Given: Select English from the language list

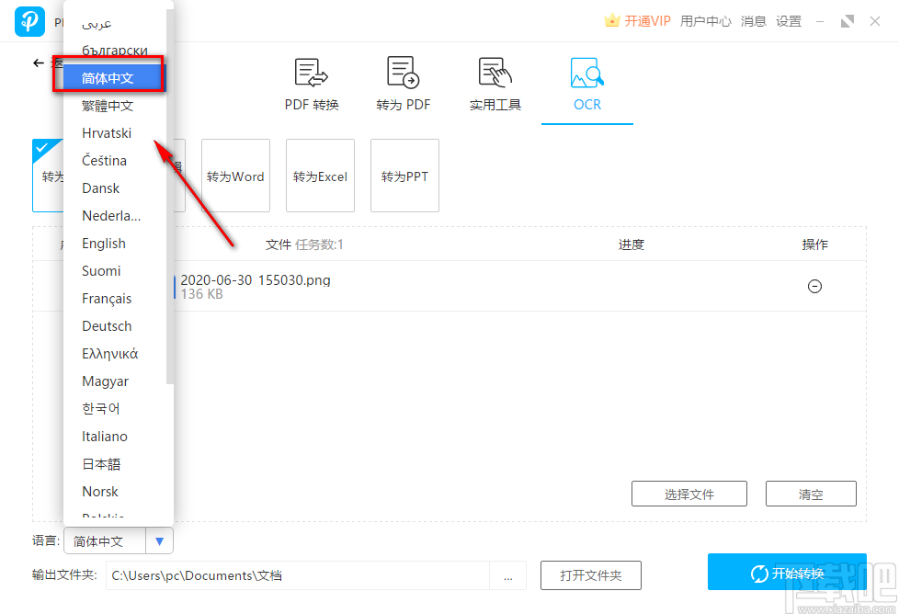Looking at the screenshot, I should tap(103, 243).
